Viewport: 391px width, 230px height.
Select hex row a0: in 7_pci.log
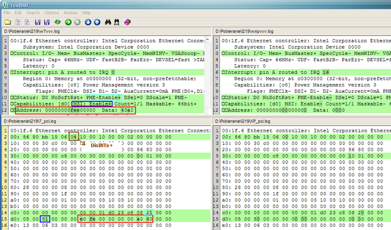click(90, 200)
